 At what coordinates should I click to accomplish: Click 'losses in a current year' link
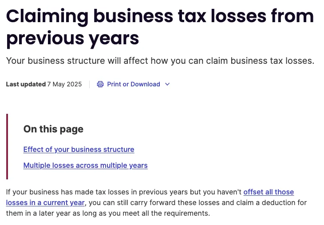45,203
